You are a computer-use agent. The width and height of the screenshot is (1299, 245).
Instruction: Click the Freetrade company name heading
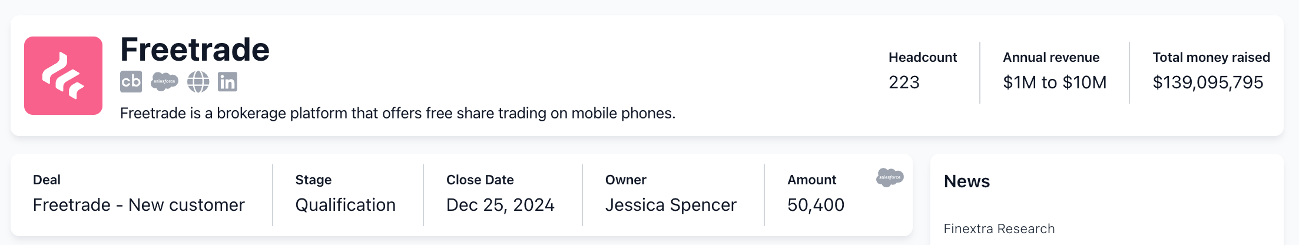pos(195,49)
